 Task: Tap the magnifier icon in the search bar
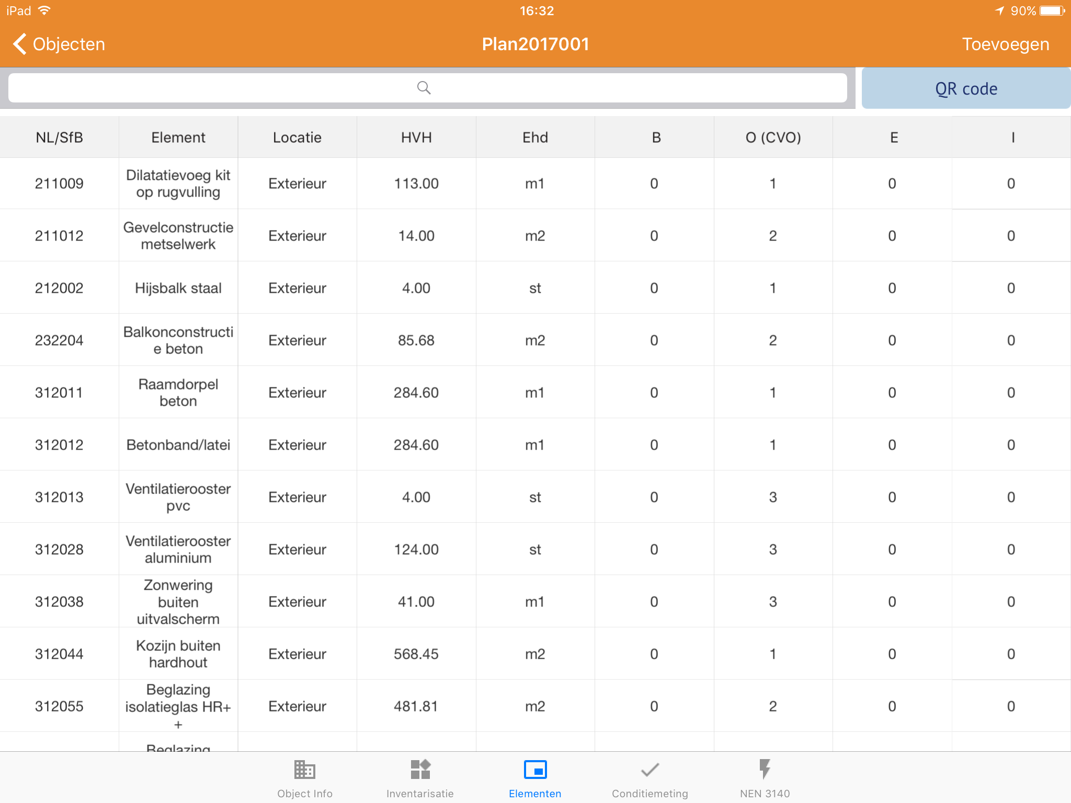point(424,88)
